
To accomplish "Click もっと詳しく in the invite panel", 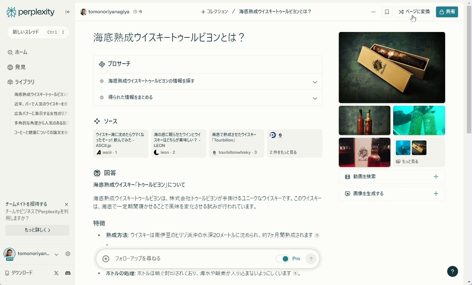I will coord(37,230).
